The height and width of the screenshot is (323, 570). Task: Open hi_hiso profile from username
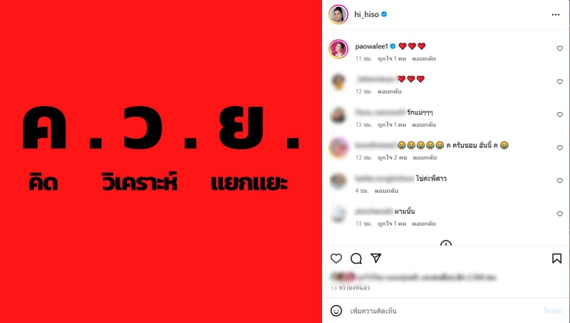coord(366,14)
